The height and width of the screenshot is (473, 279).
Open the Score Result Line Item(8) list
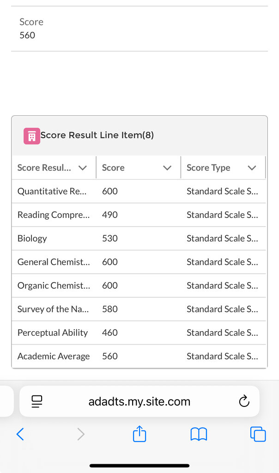(97, 135)
